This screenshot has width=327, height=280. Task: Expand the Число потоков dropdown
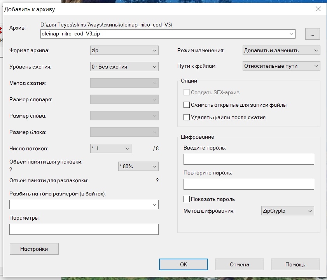[110, 148]
